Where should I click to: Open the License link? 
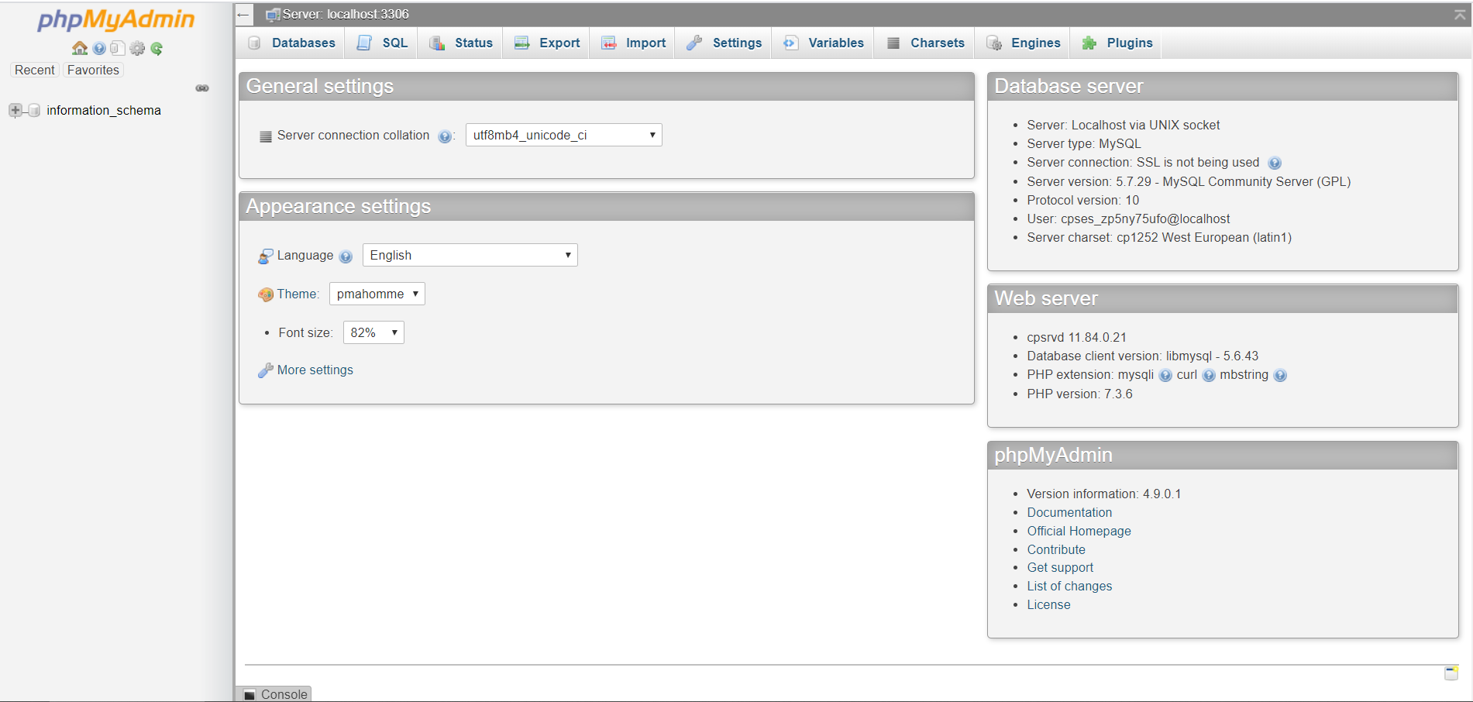[1048, 605]
